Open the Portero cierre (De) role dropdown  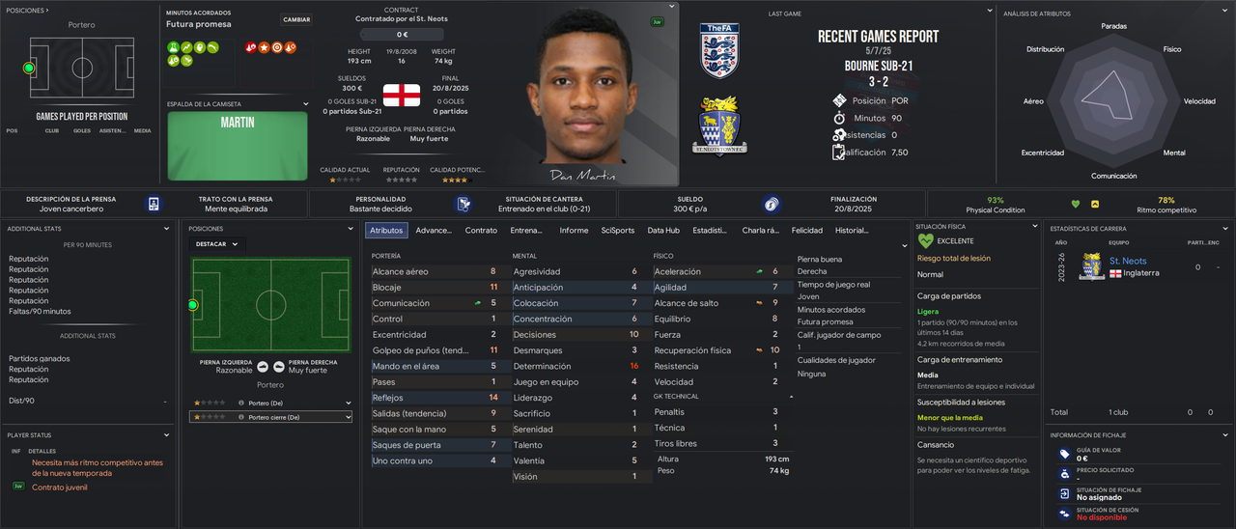270,417
